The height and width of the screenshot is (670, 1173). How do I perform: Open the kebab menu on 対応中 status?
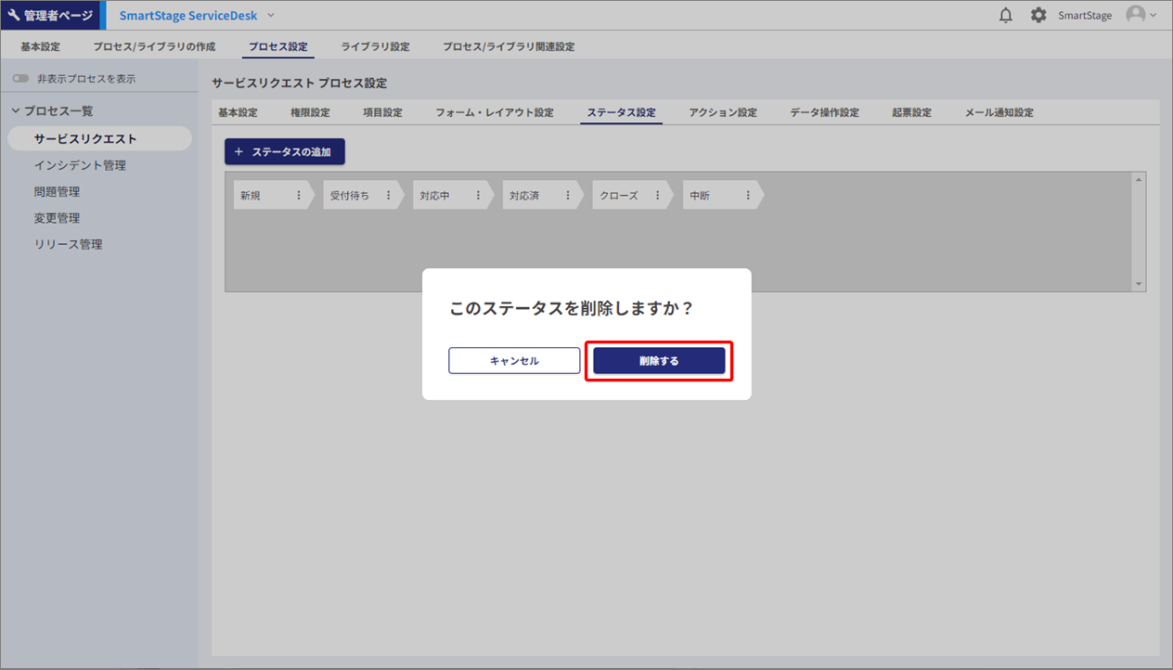click(478, 196)
